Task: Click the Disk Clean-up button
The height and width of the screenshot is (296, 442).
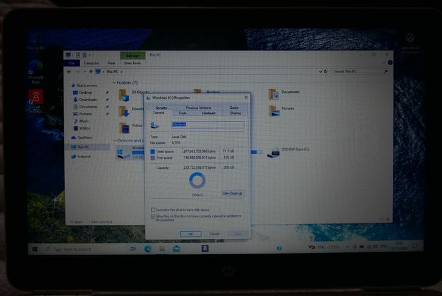Action: (x=232, y=193)
